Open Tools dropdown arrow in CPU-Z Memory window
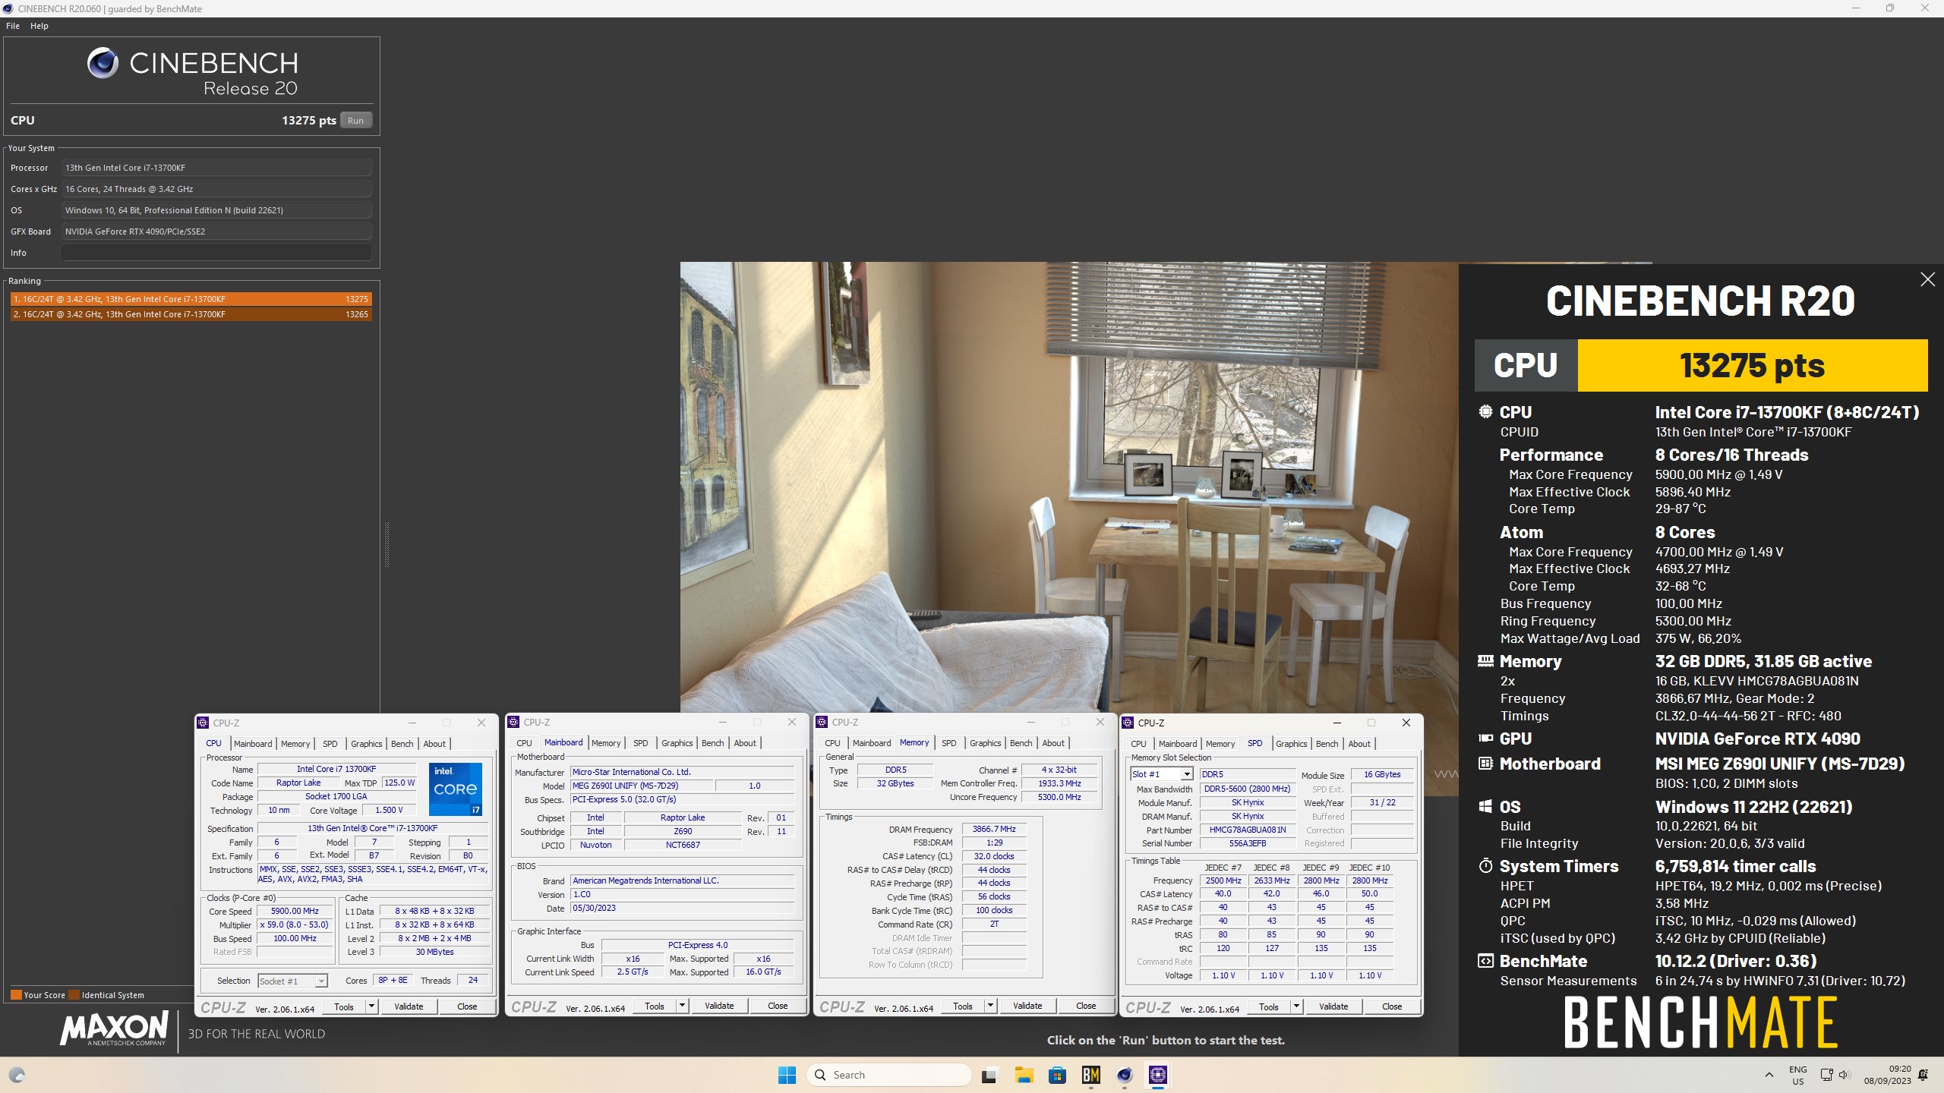Viewport: 1944px width, 1093px height. (990, 1006)
